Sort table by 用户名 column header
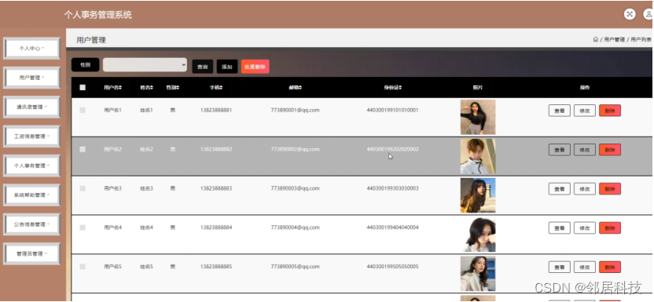Screen dimensions: 654x302 (113, 88)
